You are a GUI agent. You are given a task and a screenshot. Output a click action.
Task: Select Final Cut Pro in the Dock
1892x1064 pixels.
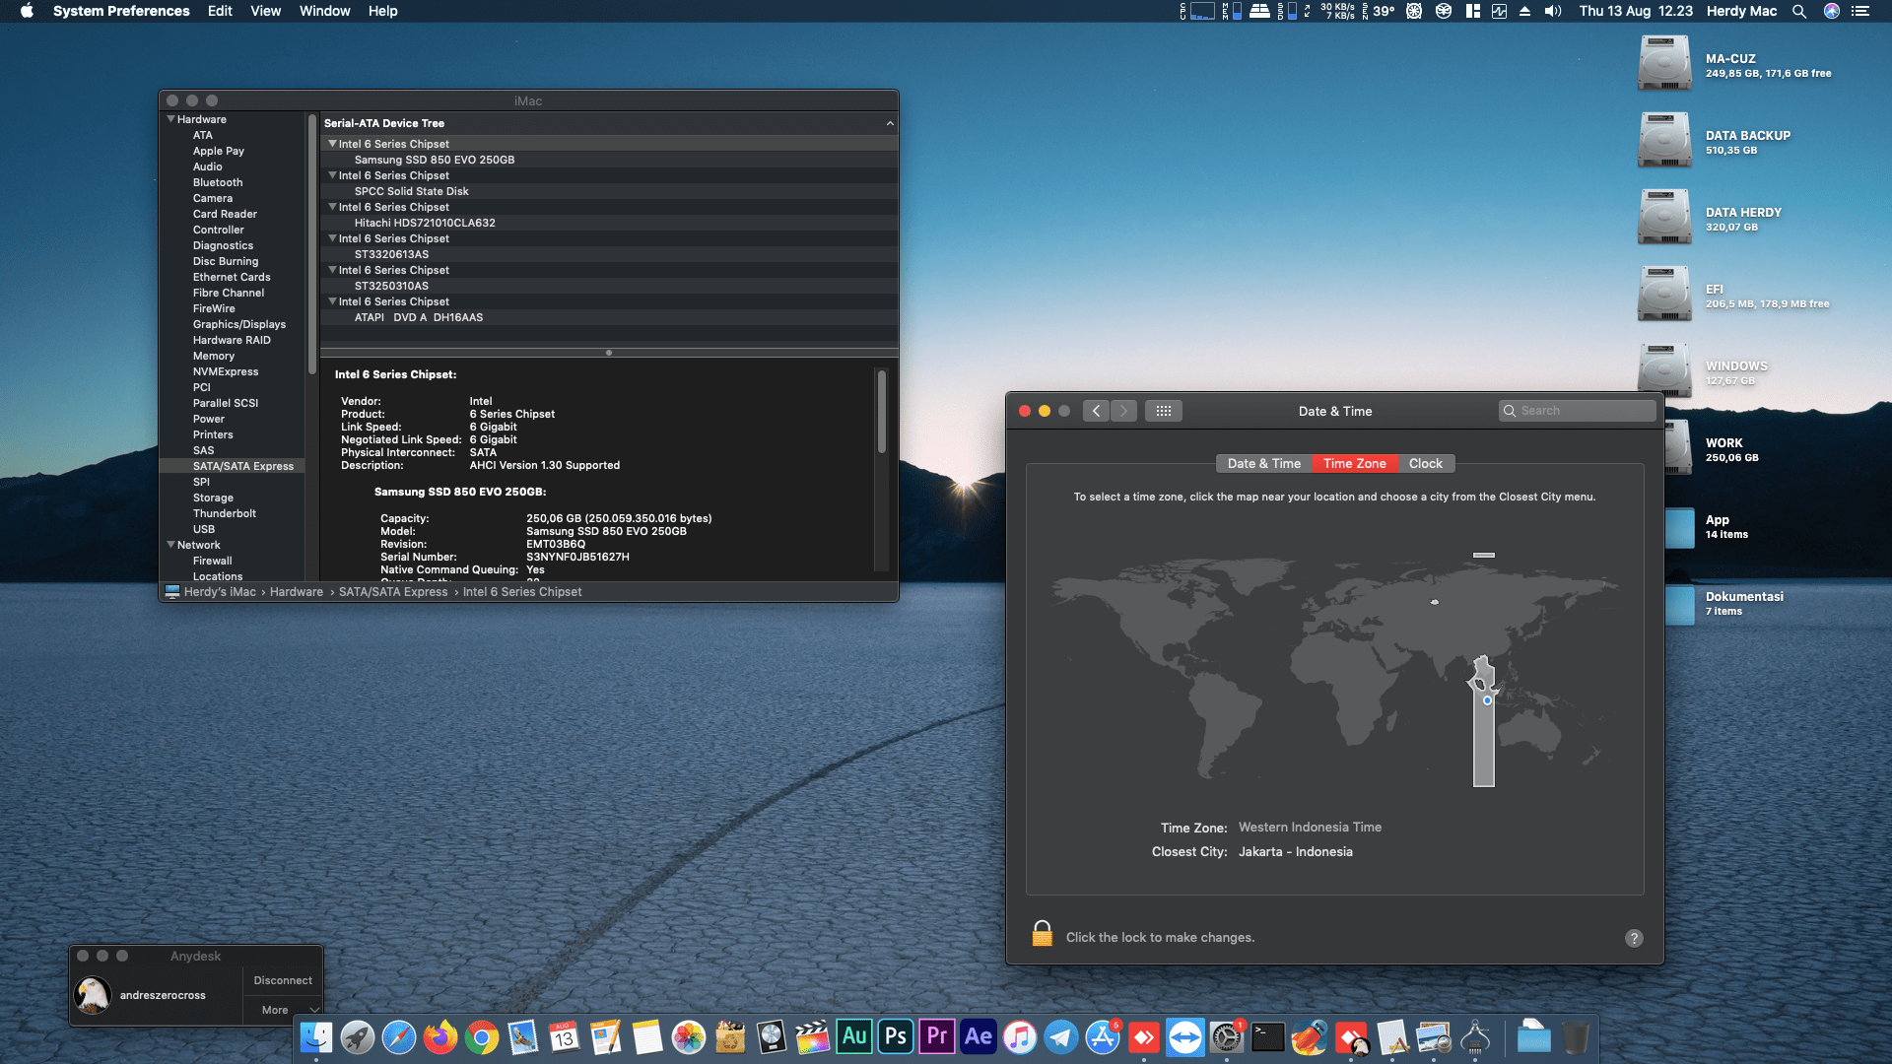coord(810,1036)
